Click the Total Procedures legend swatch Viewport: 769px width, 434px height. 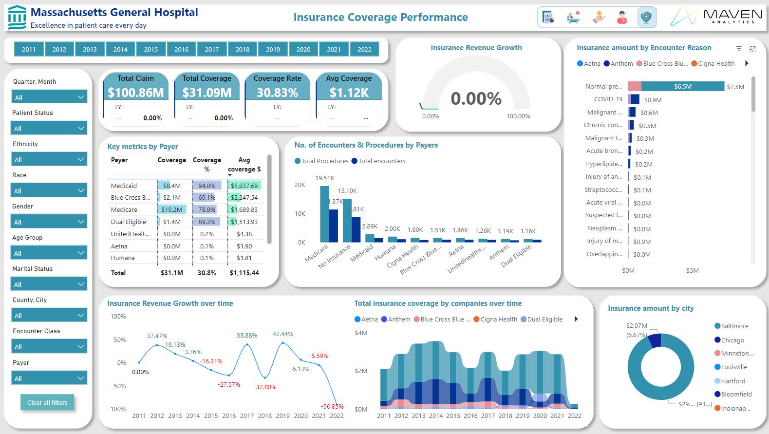pyautogui.click(x=298, y=161)
